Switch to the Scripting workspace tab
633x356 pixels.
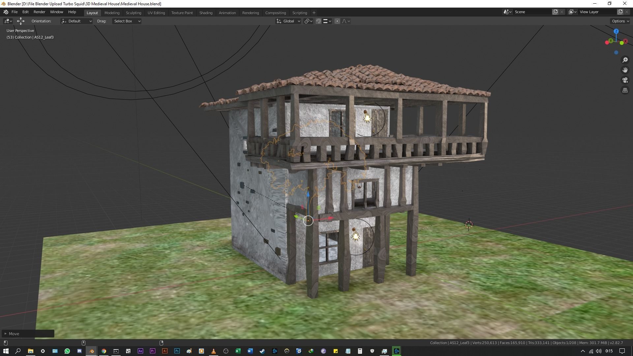[x=300, y=13]
